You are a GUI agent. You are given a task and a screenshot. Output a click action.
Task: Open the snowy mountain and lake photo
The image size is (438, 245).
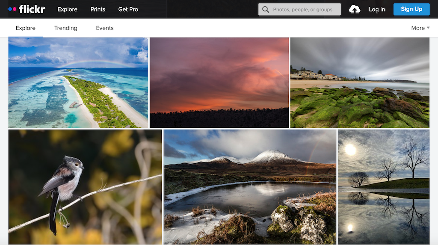250,187
